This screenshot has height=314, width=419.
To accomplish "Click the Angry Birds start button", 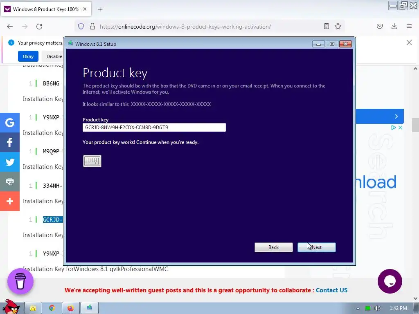I will point(11,307).
